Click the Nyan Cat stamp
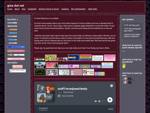 [74, 58]
